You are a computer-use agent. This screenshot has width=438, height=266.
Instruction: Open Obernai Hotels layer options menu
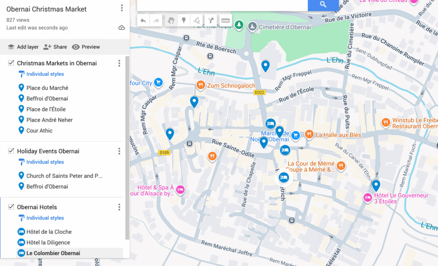(x=119, y=207)
